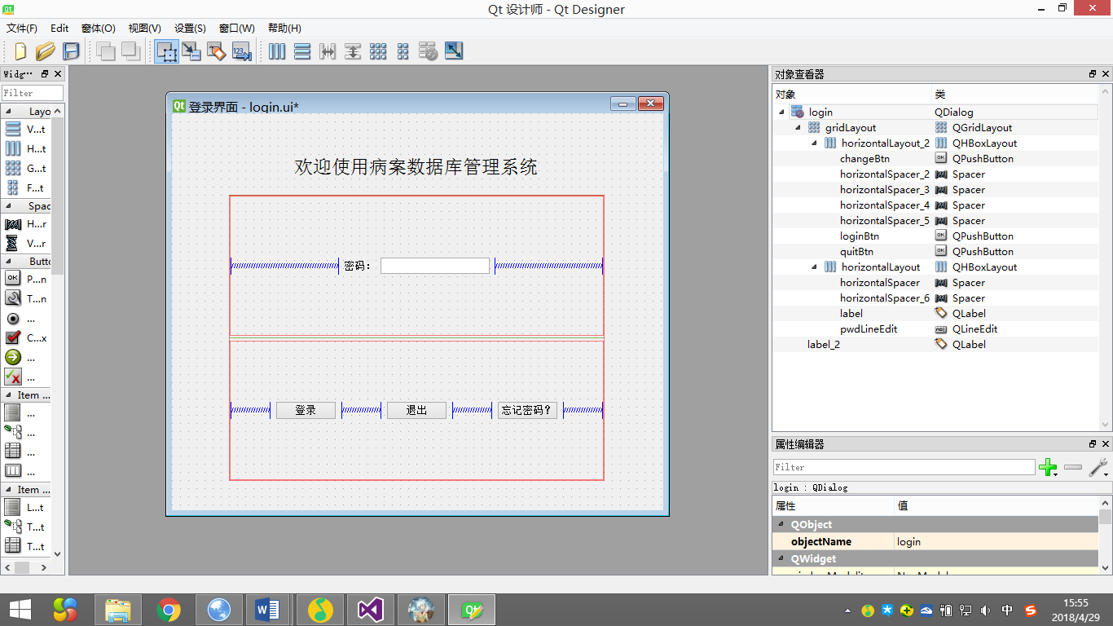Screen dimensions: 1113x626
Task: Apply Lay Out Horizontally from toolbar
Action: 277,51
